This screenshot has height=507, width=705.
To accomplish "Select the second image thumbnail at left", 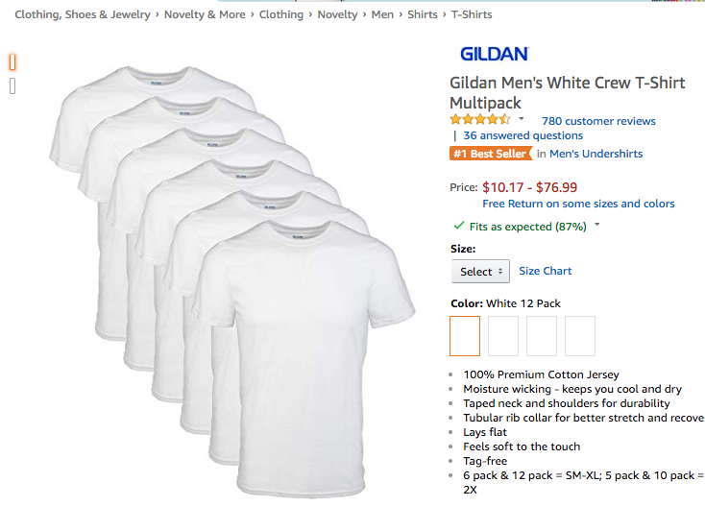I will tap(12, 85).
